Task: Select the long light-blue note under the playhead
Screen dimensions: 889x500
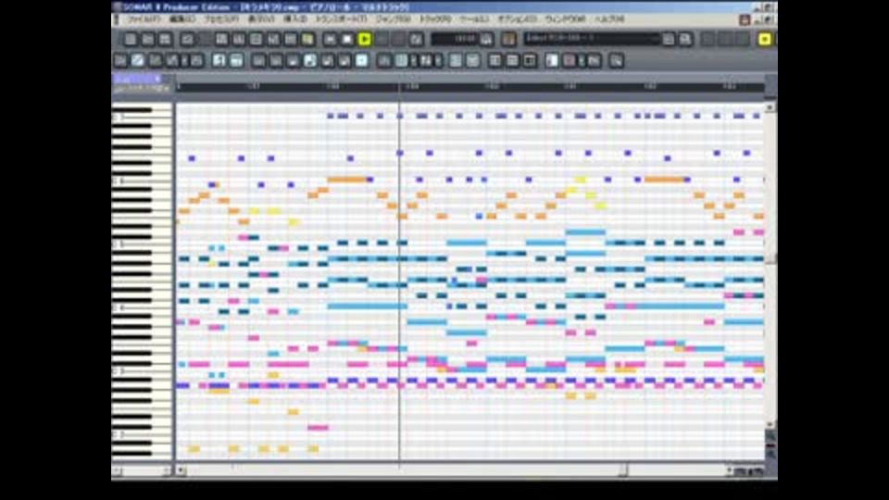Action: click(x=368, y=306)
